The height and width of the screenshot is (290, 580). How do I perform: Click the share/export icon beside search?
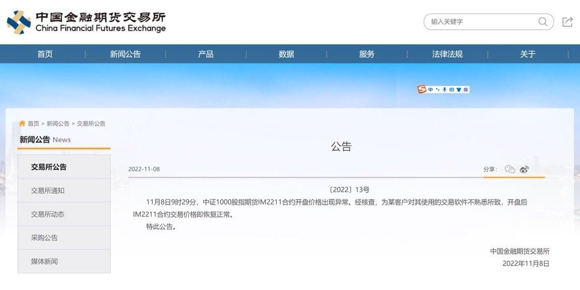tap(568, 22)
